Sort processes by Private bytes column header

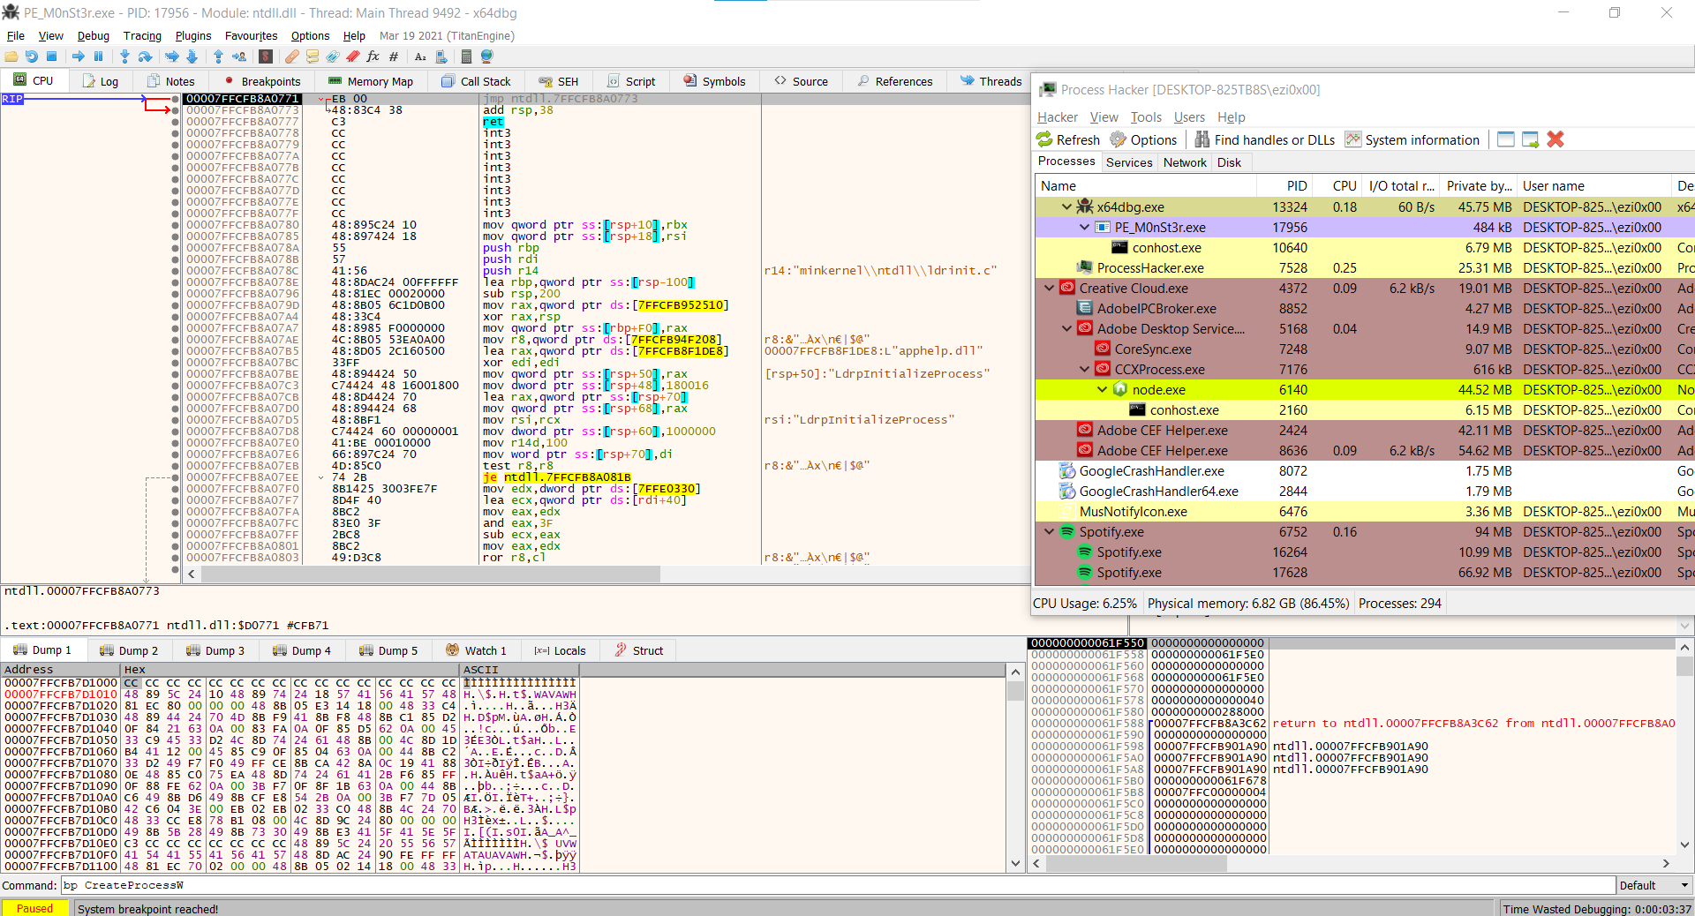coord(1479,185)
